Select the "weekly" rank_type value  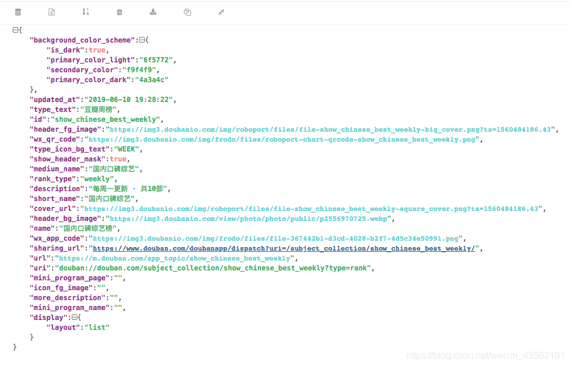97,179
